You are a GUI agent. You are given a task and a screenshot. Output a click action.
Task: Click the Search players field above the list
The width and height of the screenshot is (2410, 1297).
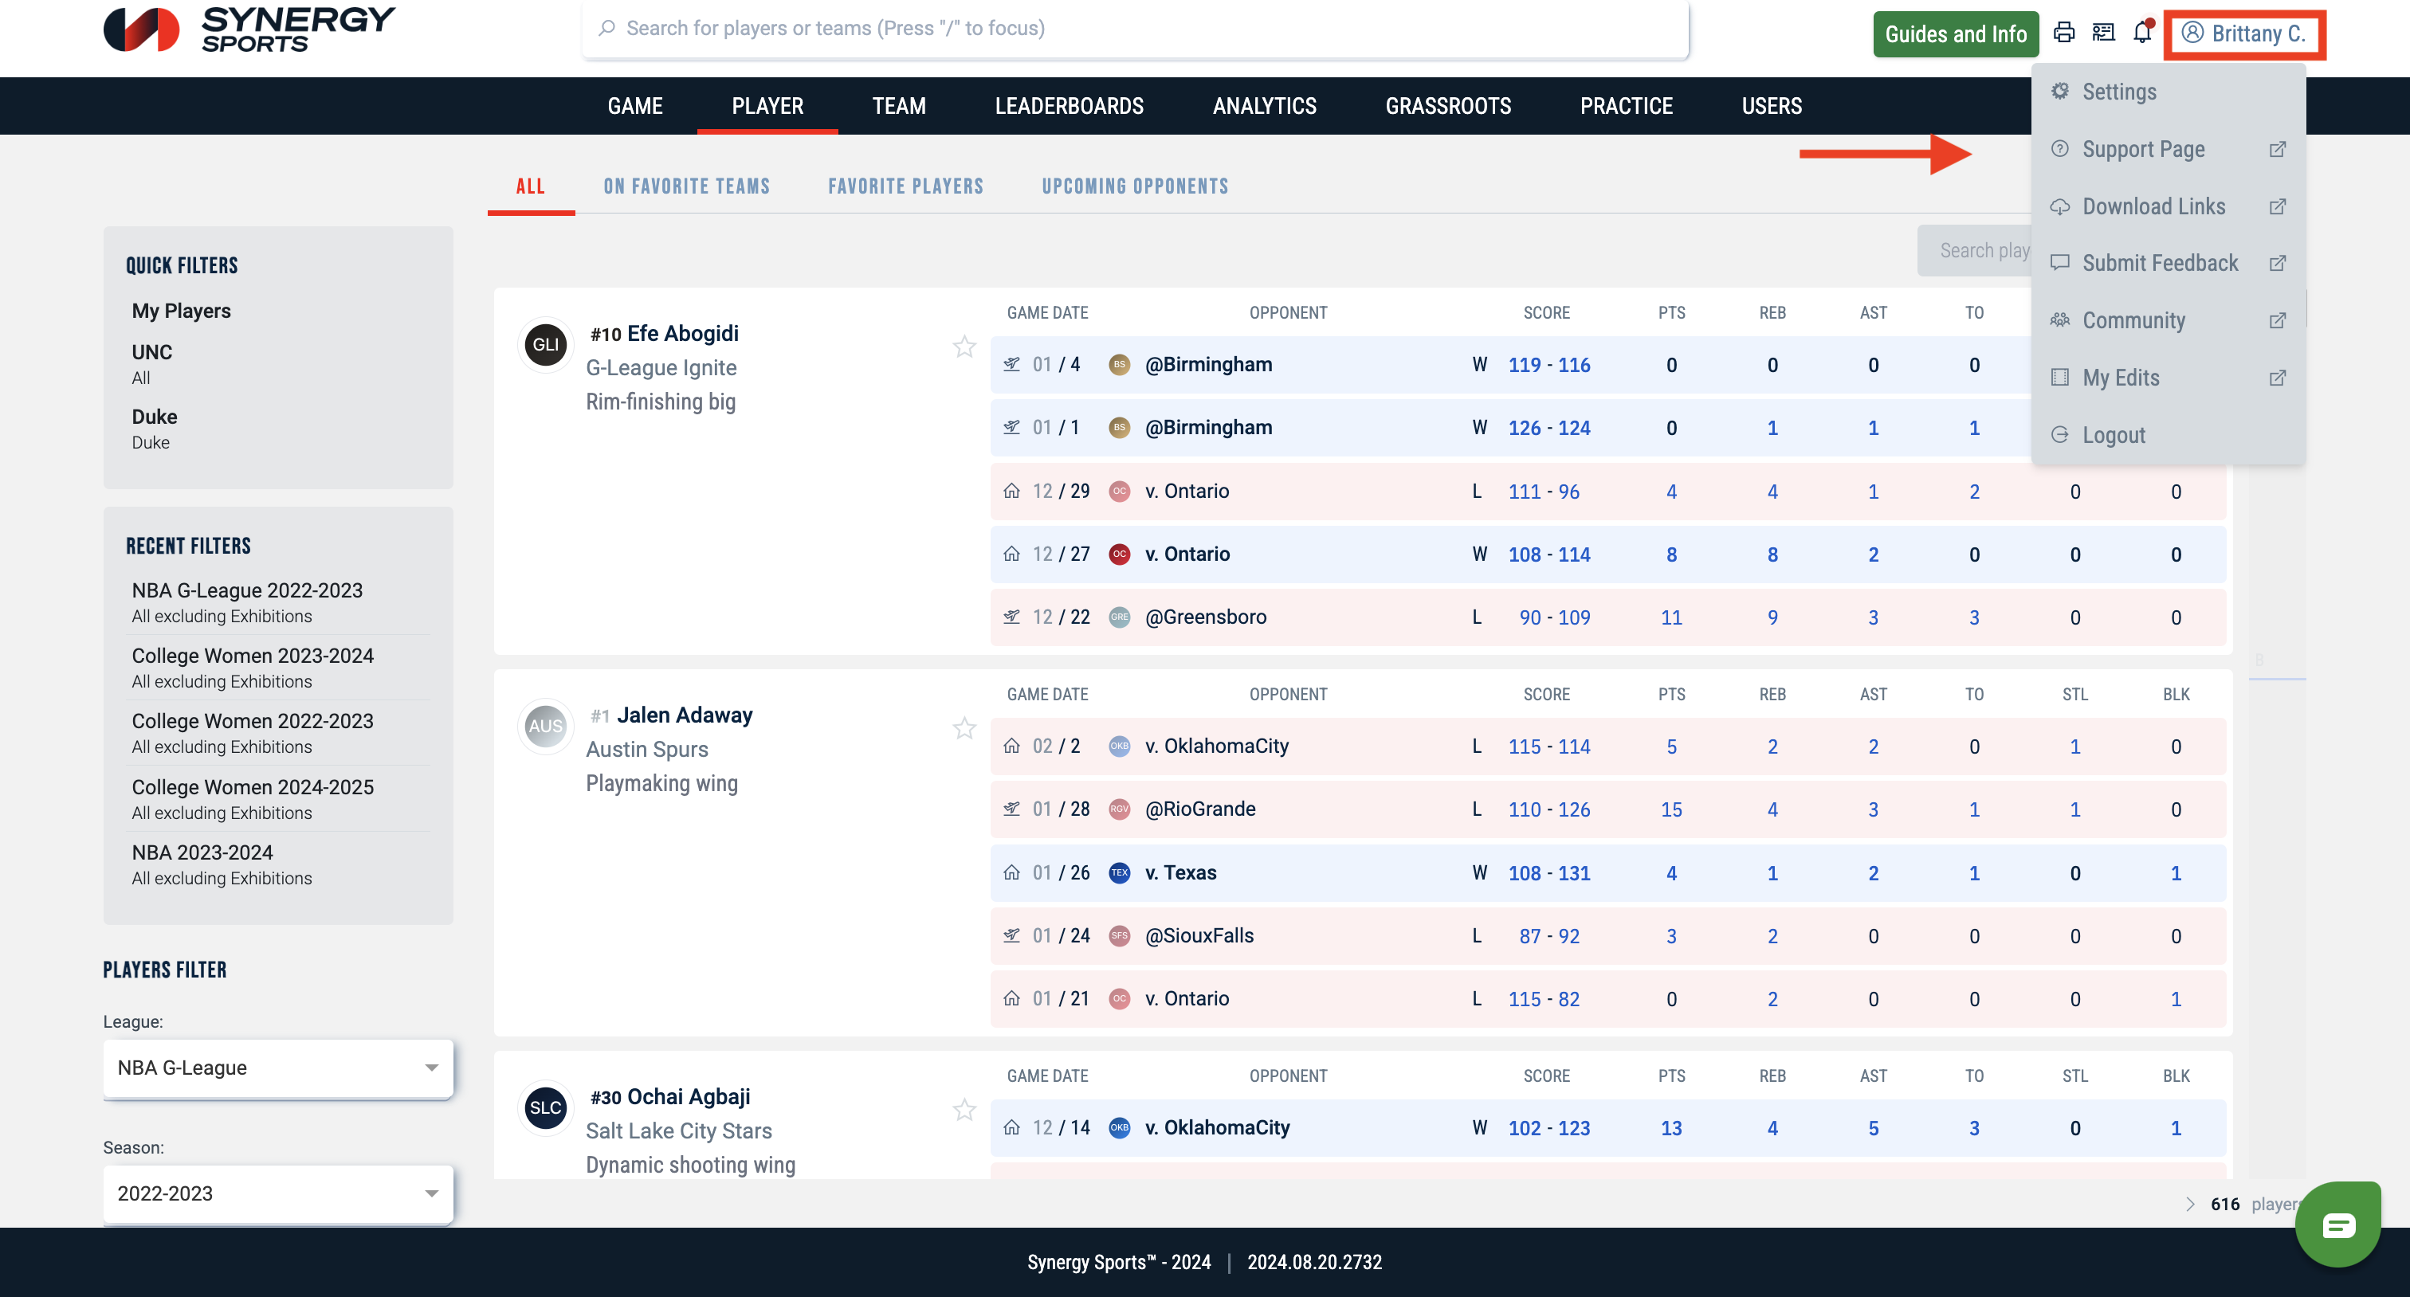pos(1974,251)
